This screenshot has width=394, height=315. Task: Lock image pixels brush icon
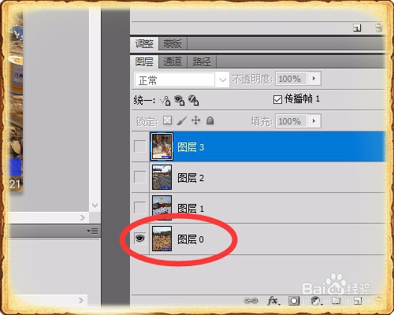[x=182, y=120]
